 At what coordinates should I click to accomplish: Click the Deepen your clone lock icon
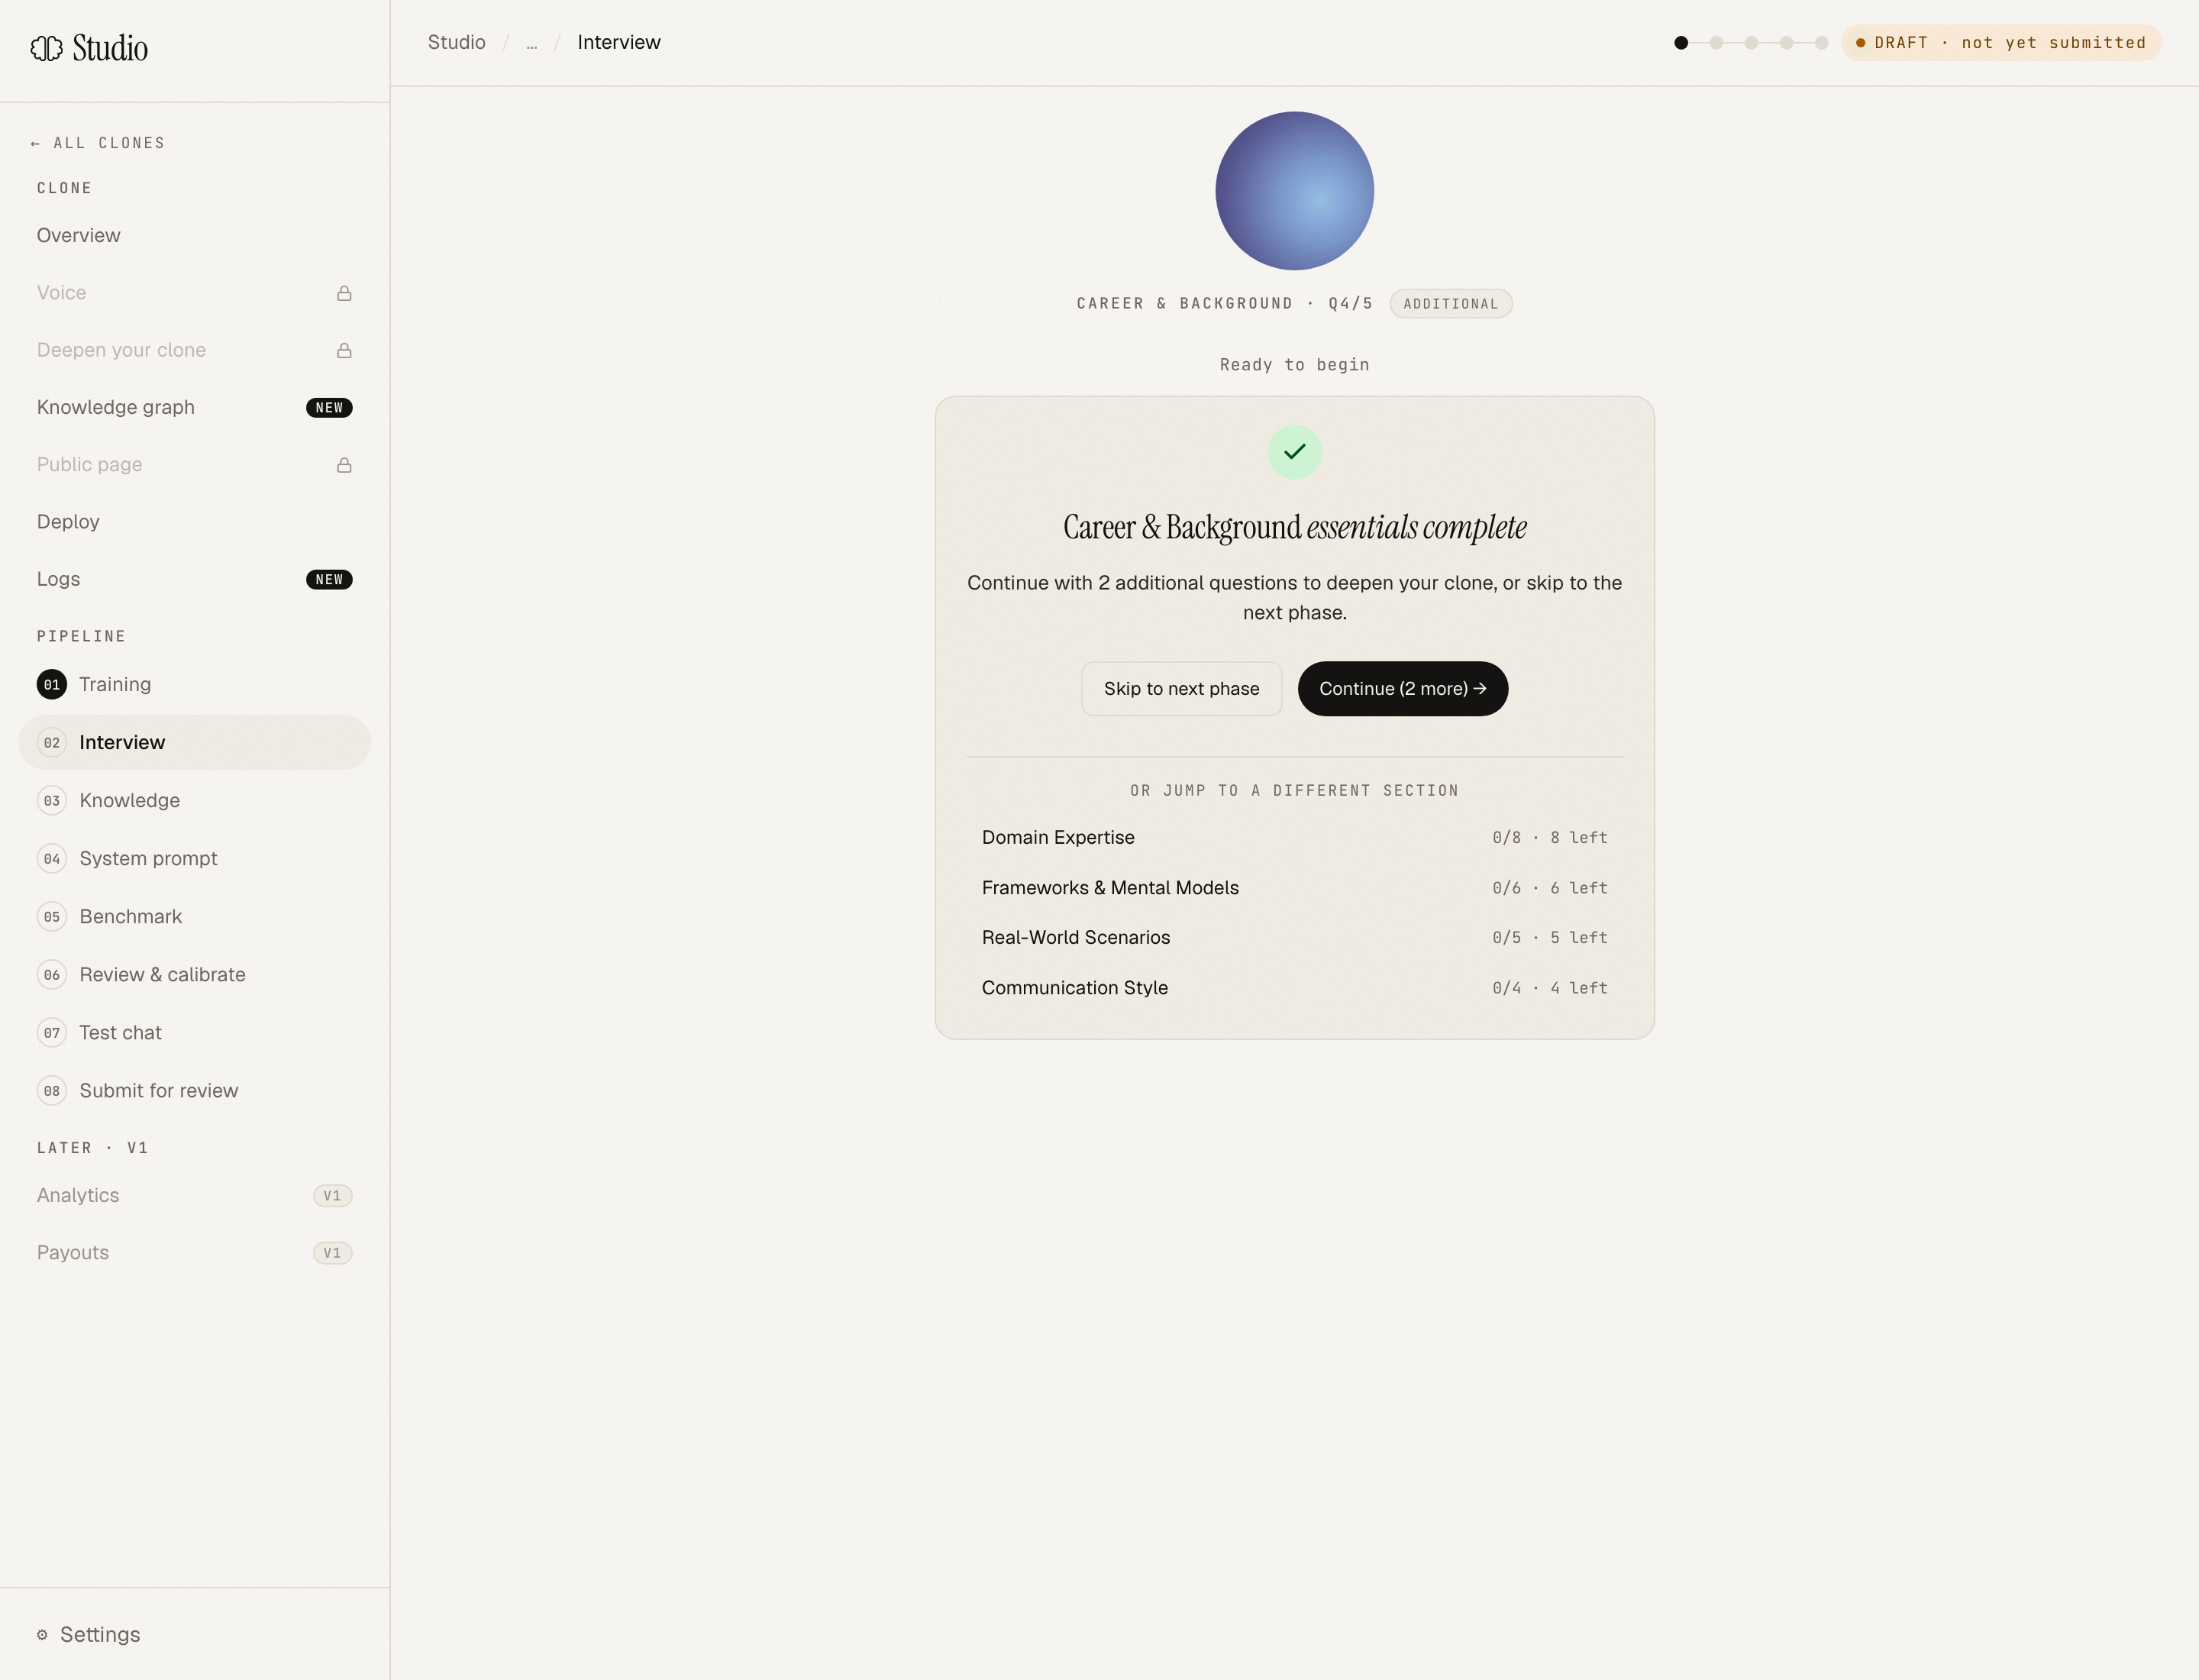pyautogui.click(x=344, y=350)
